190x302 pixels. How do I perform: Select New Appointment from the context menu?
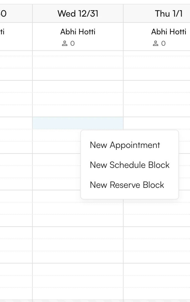(x=125, y=145)
